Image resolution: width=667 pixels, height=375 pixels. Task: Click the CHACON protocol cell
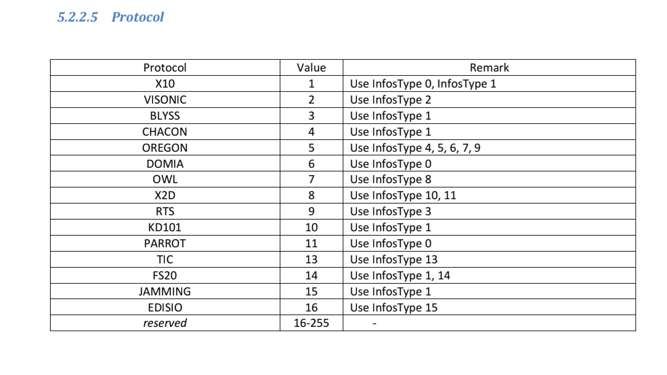click(x=165, y=131)
